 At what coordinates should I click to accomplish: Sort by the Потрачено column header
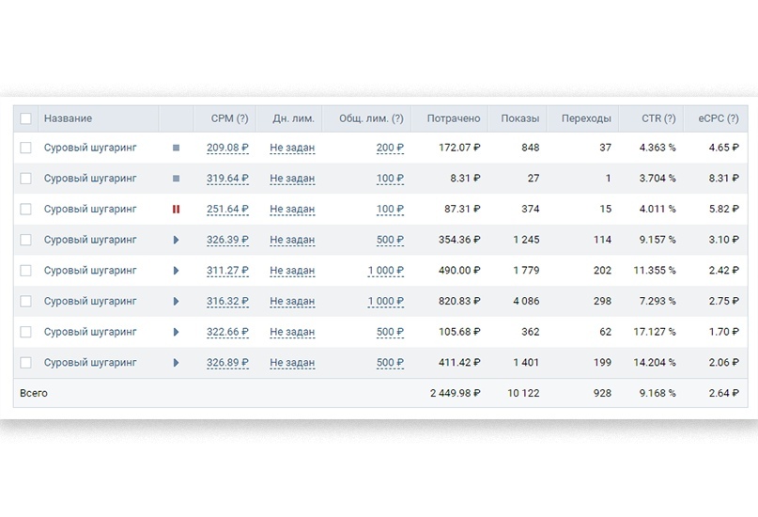[x=453, y=118]
